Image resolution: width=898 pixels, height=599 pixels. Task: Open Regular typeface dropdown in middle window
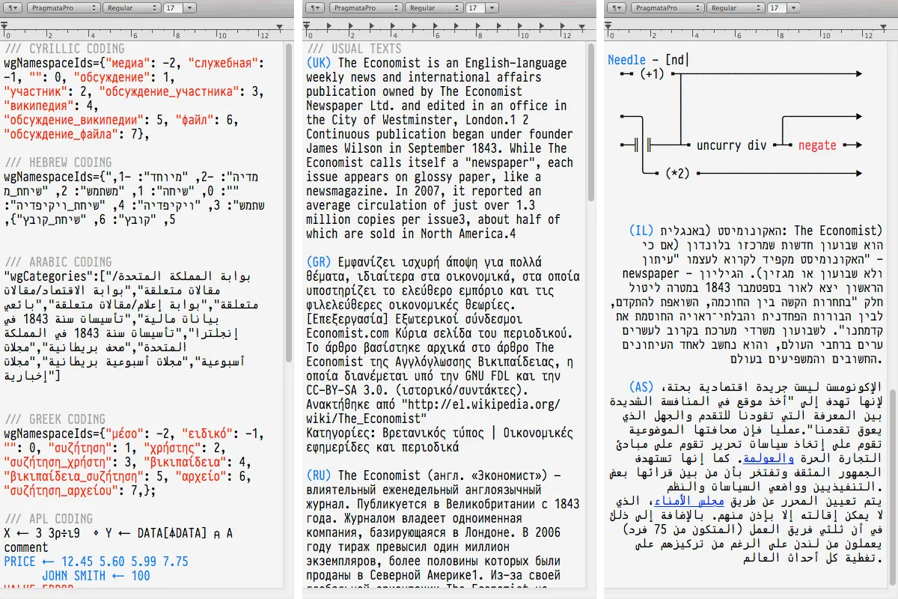(434, 7)
